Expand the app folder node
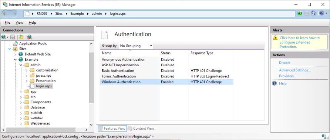330x140 pixels. tap(21, 91)
